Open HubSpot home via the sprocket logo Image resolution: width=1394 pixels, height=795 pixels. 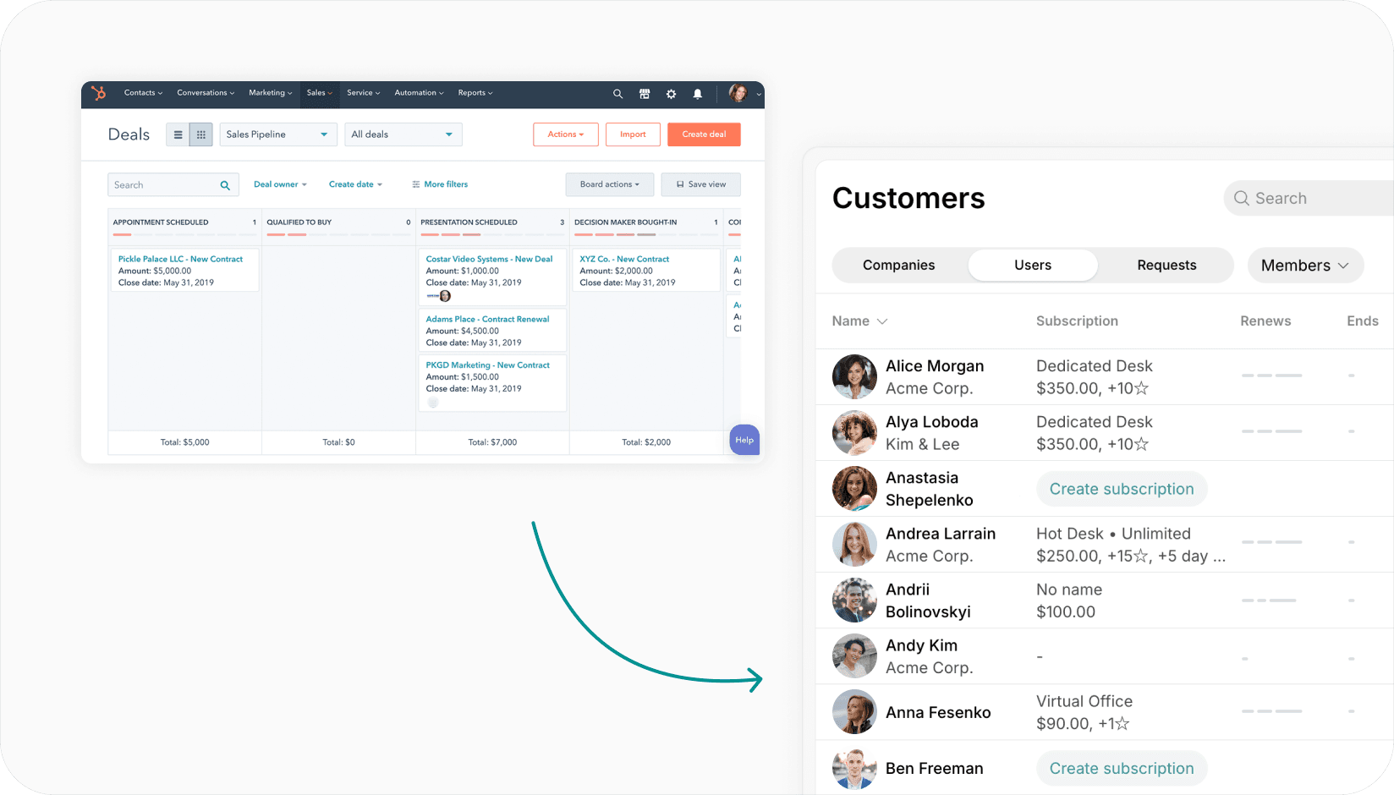tap(98, 94)
